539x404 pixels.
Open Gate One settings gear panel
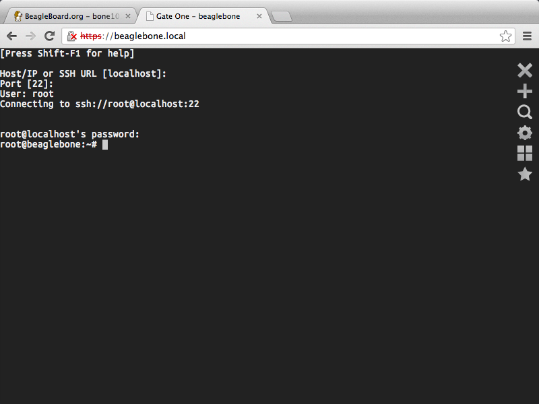tap(524, 133)
